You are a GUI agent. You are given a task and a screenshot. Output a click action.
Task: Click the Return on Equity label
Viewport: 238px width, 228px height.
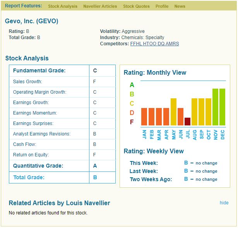31,155
